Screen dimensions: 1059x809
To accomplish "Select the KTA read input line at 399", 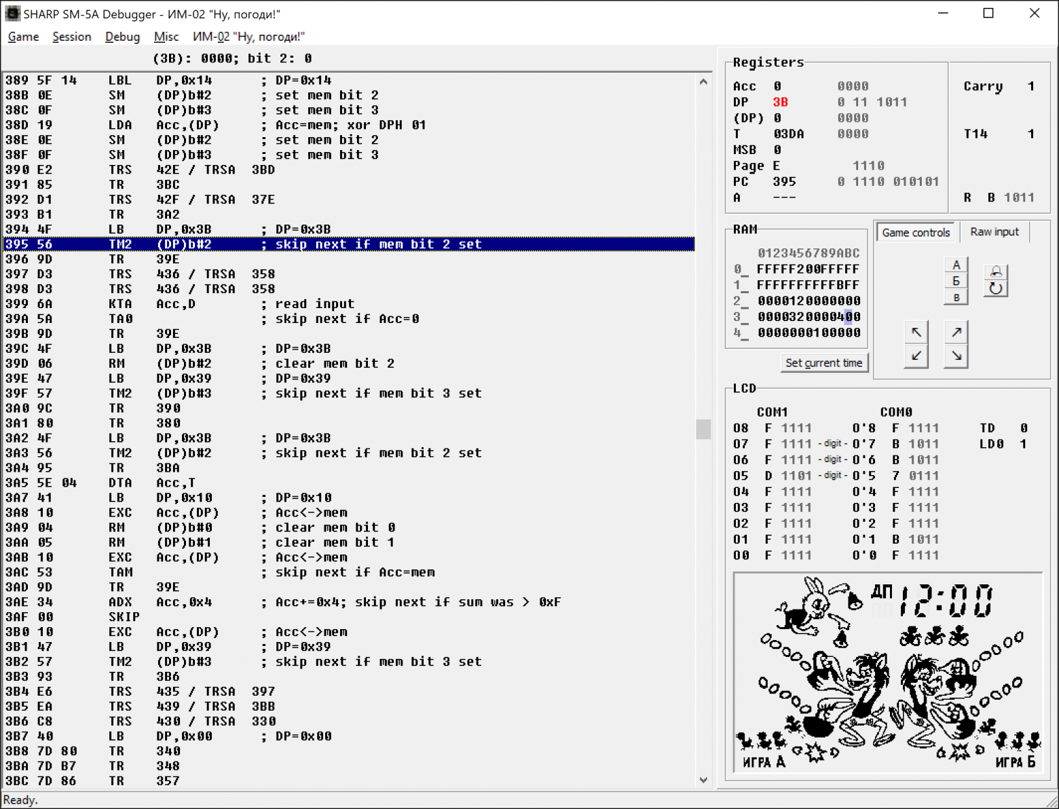I will tap(349, 304).
